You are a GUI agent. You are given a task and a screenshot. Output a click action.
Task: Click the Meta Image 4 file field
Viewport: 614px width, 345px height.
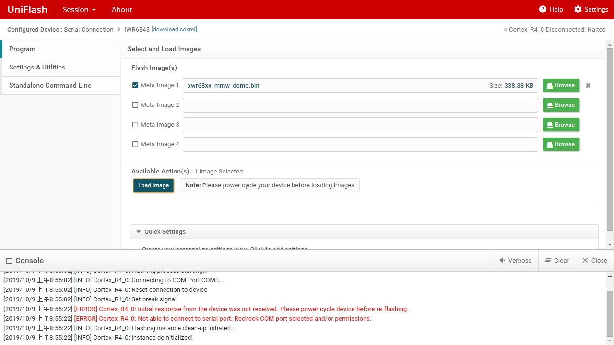point(360,144)
